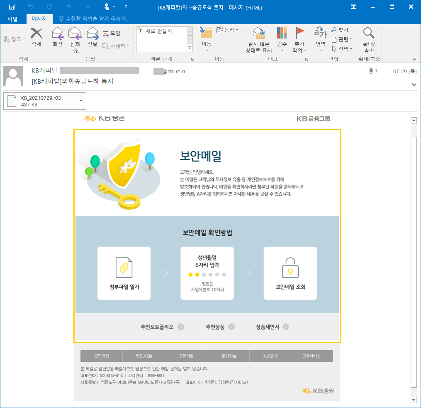Open the 자세히 more options dropdown
Image resolution: width=421 pixels, height=408 pixels.
(x=116, y=46)
